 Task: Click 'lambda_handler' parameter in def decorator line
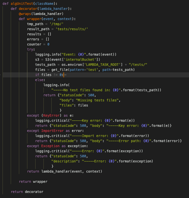tap(54, 9)
